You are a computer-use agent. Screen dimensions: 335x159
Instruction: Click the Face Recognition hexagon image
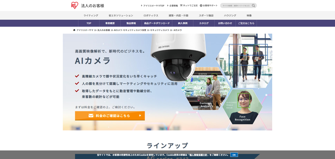point(242,107)
